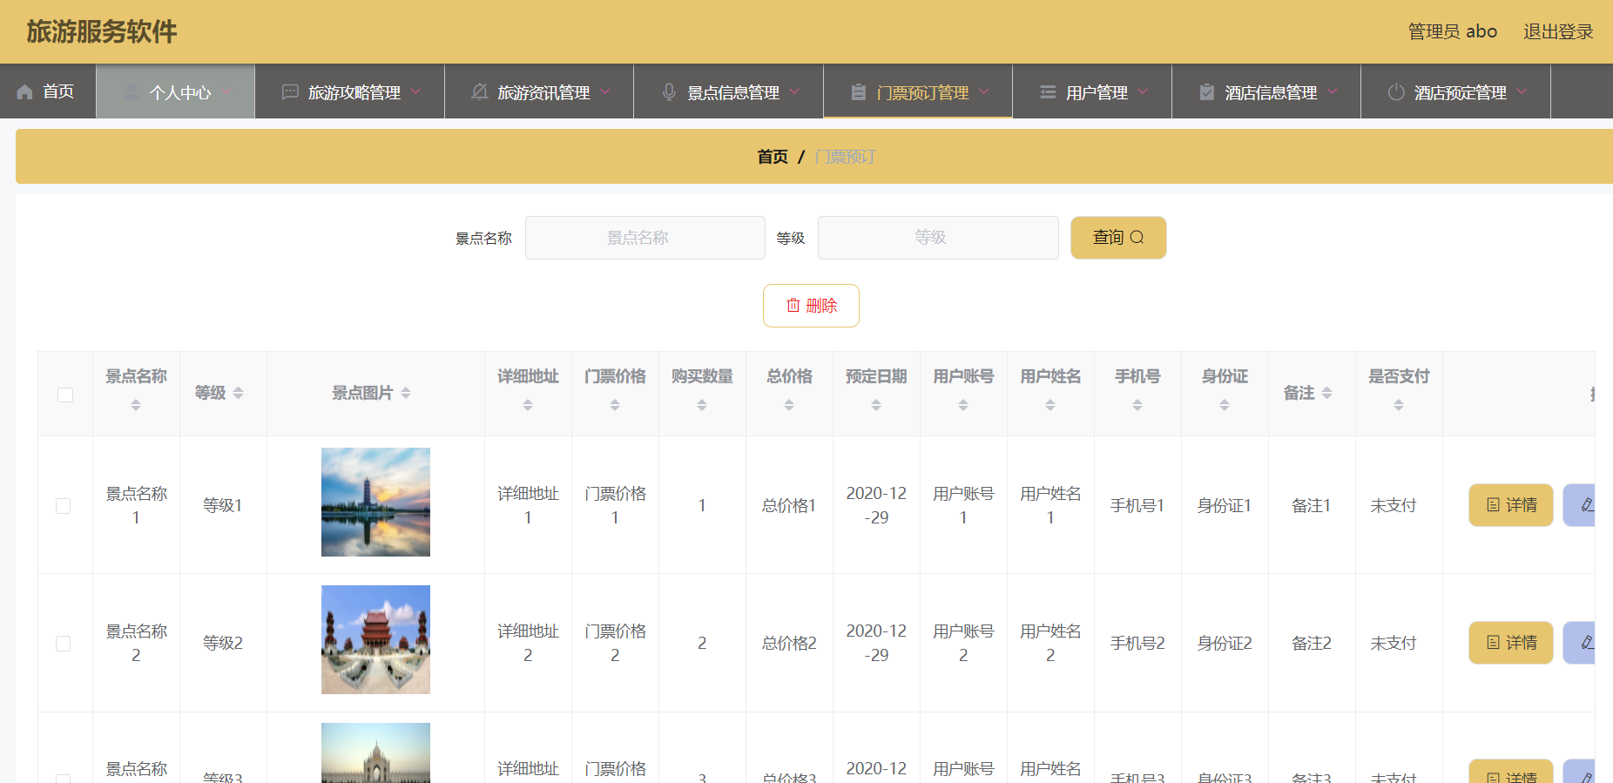Click the pencil edit icon in the first row

(1587, 505)
